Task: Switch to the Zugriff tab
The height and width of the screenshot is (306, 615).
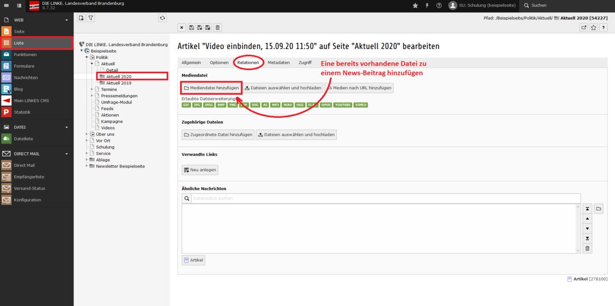Action: (x=305, y=63)
